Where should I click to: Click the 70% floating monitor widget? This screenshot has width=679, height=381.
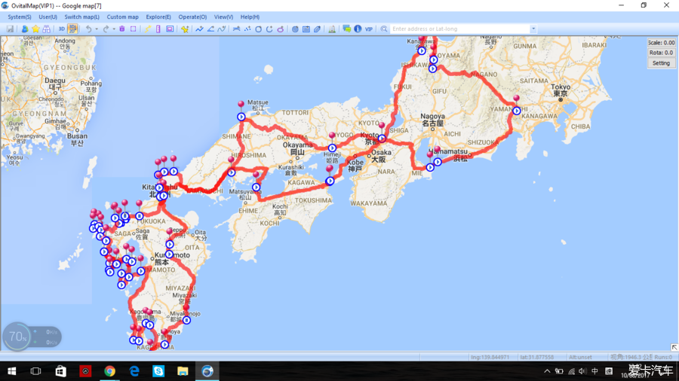(x=31, y=337)
